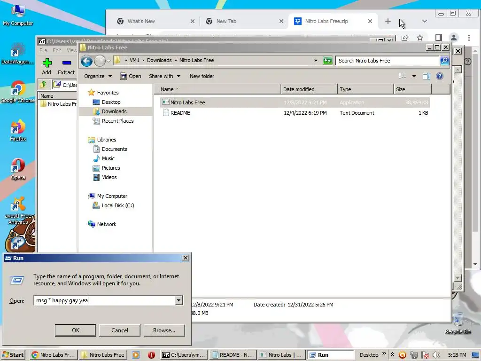This screenshot has height=361, width=481.
Task: Sort by Size column header
Action: tap(412, 89)
